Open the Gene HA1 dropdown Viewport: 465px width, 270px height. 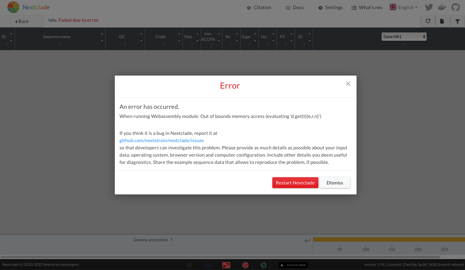click(x=404, y=36)
